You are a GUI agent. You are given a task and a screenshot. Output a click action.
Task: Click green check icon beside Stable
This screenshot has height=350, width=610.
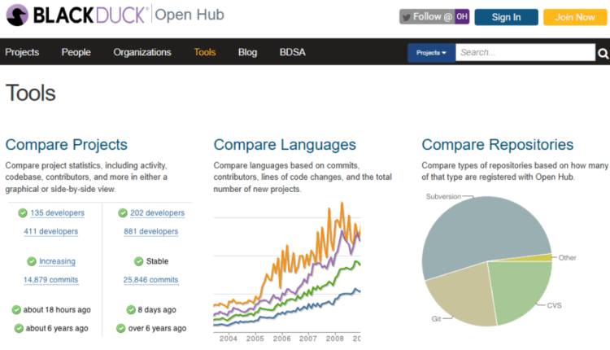[x=138, y=261]
